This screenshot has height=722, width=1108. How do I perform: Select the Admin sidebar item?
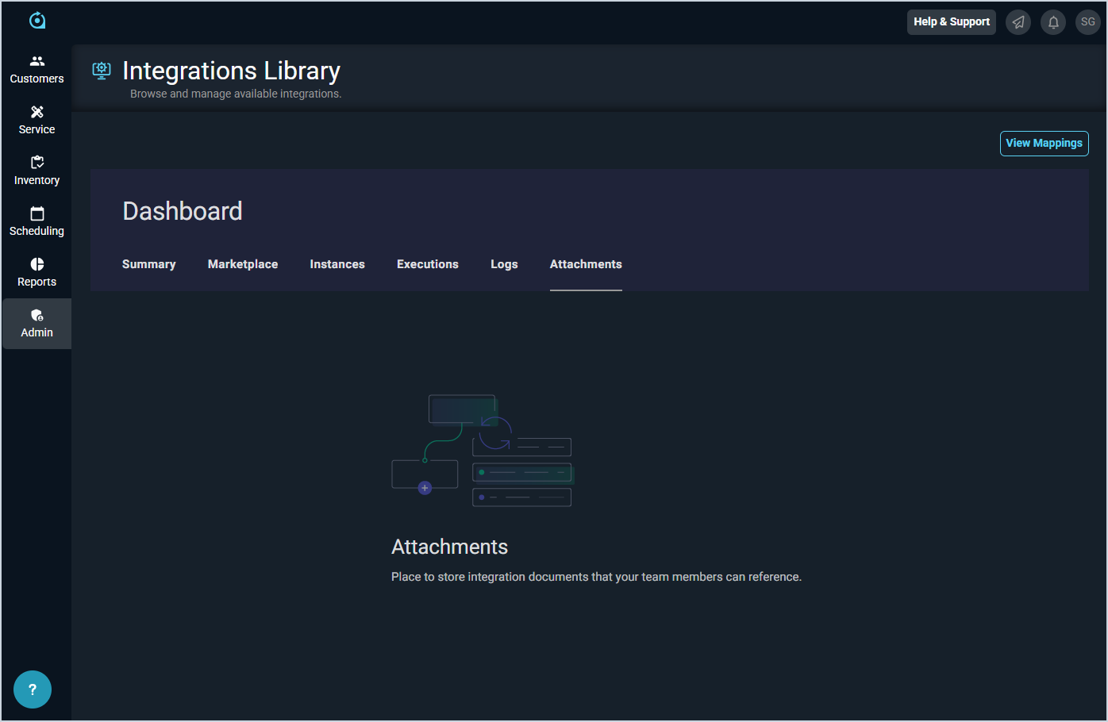[x=37, y=324]
